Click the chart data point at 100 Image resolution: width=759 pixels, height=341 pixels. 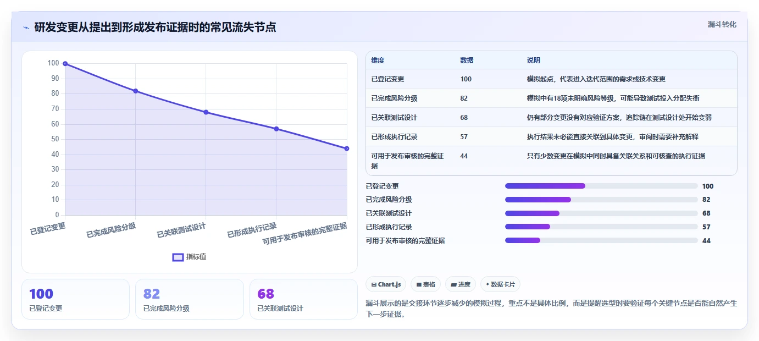pyautogui.click(x=65, y=64)
